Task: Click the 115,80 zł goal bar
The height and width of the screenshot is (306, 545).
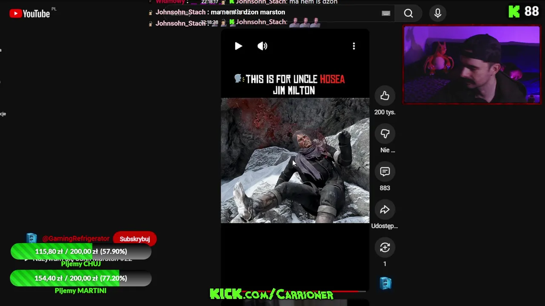Action: (x=81, y=251)
